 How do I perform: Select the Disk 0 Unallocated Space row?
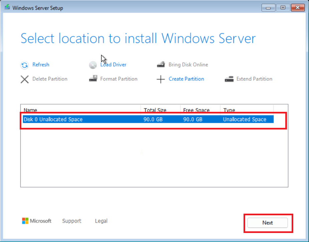pyautogui.click(x=148, y=119)
